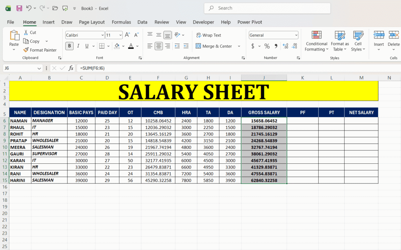The height and width of the screenshot is (250, 401).
Task: Switch to the Formulas tab
Action: click(x=121, y=22)
